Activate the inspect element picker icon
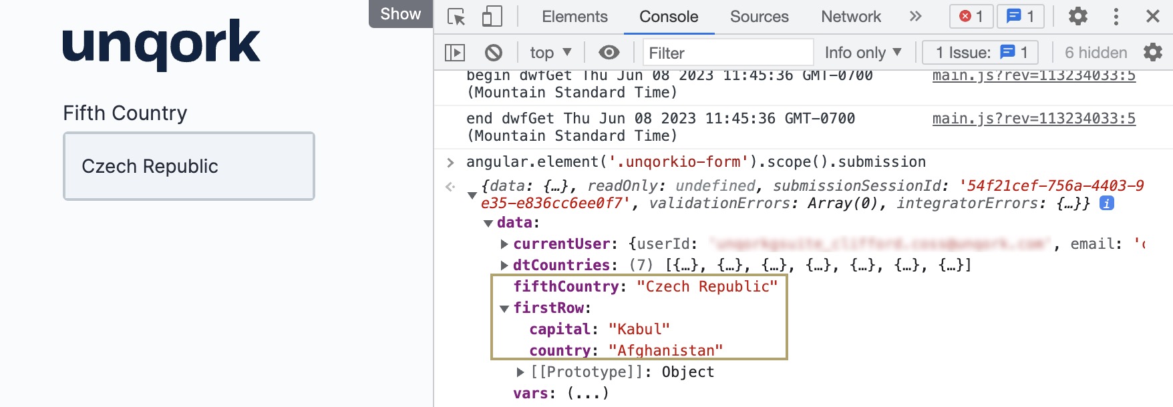The image size is (1173, 407). point(456,17)
